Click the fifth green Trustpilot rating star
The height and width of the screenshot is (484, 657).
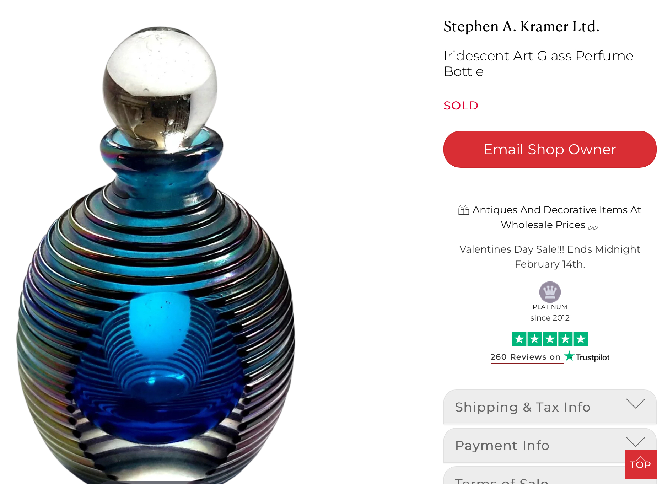(x=581, y=339)
